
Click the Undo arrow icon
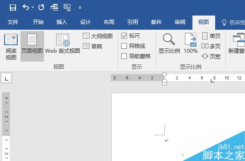pos(26,7)
